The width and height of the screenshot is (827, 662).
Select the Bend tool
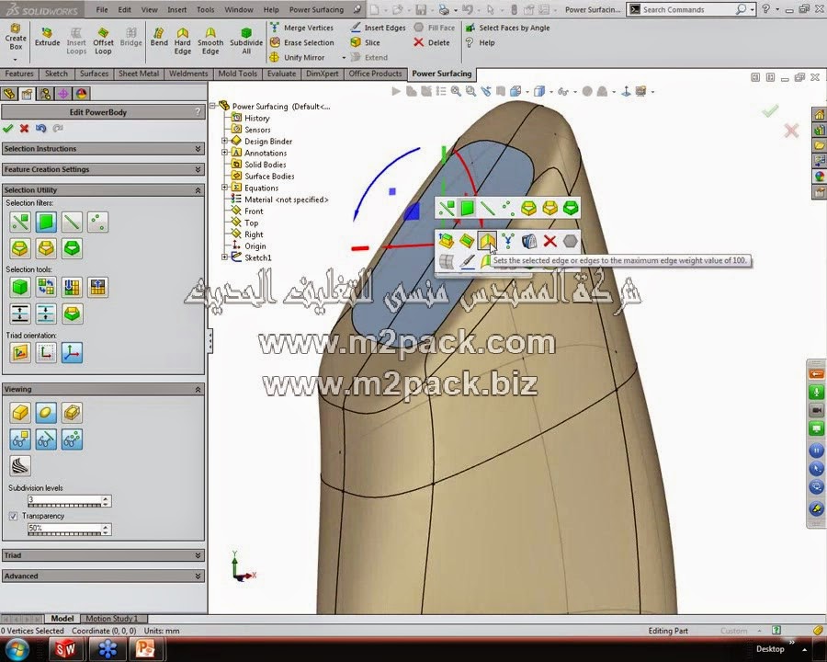pyautogui.click(x=159, y=38)
